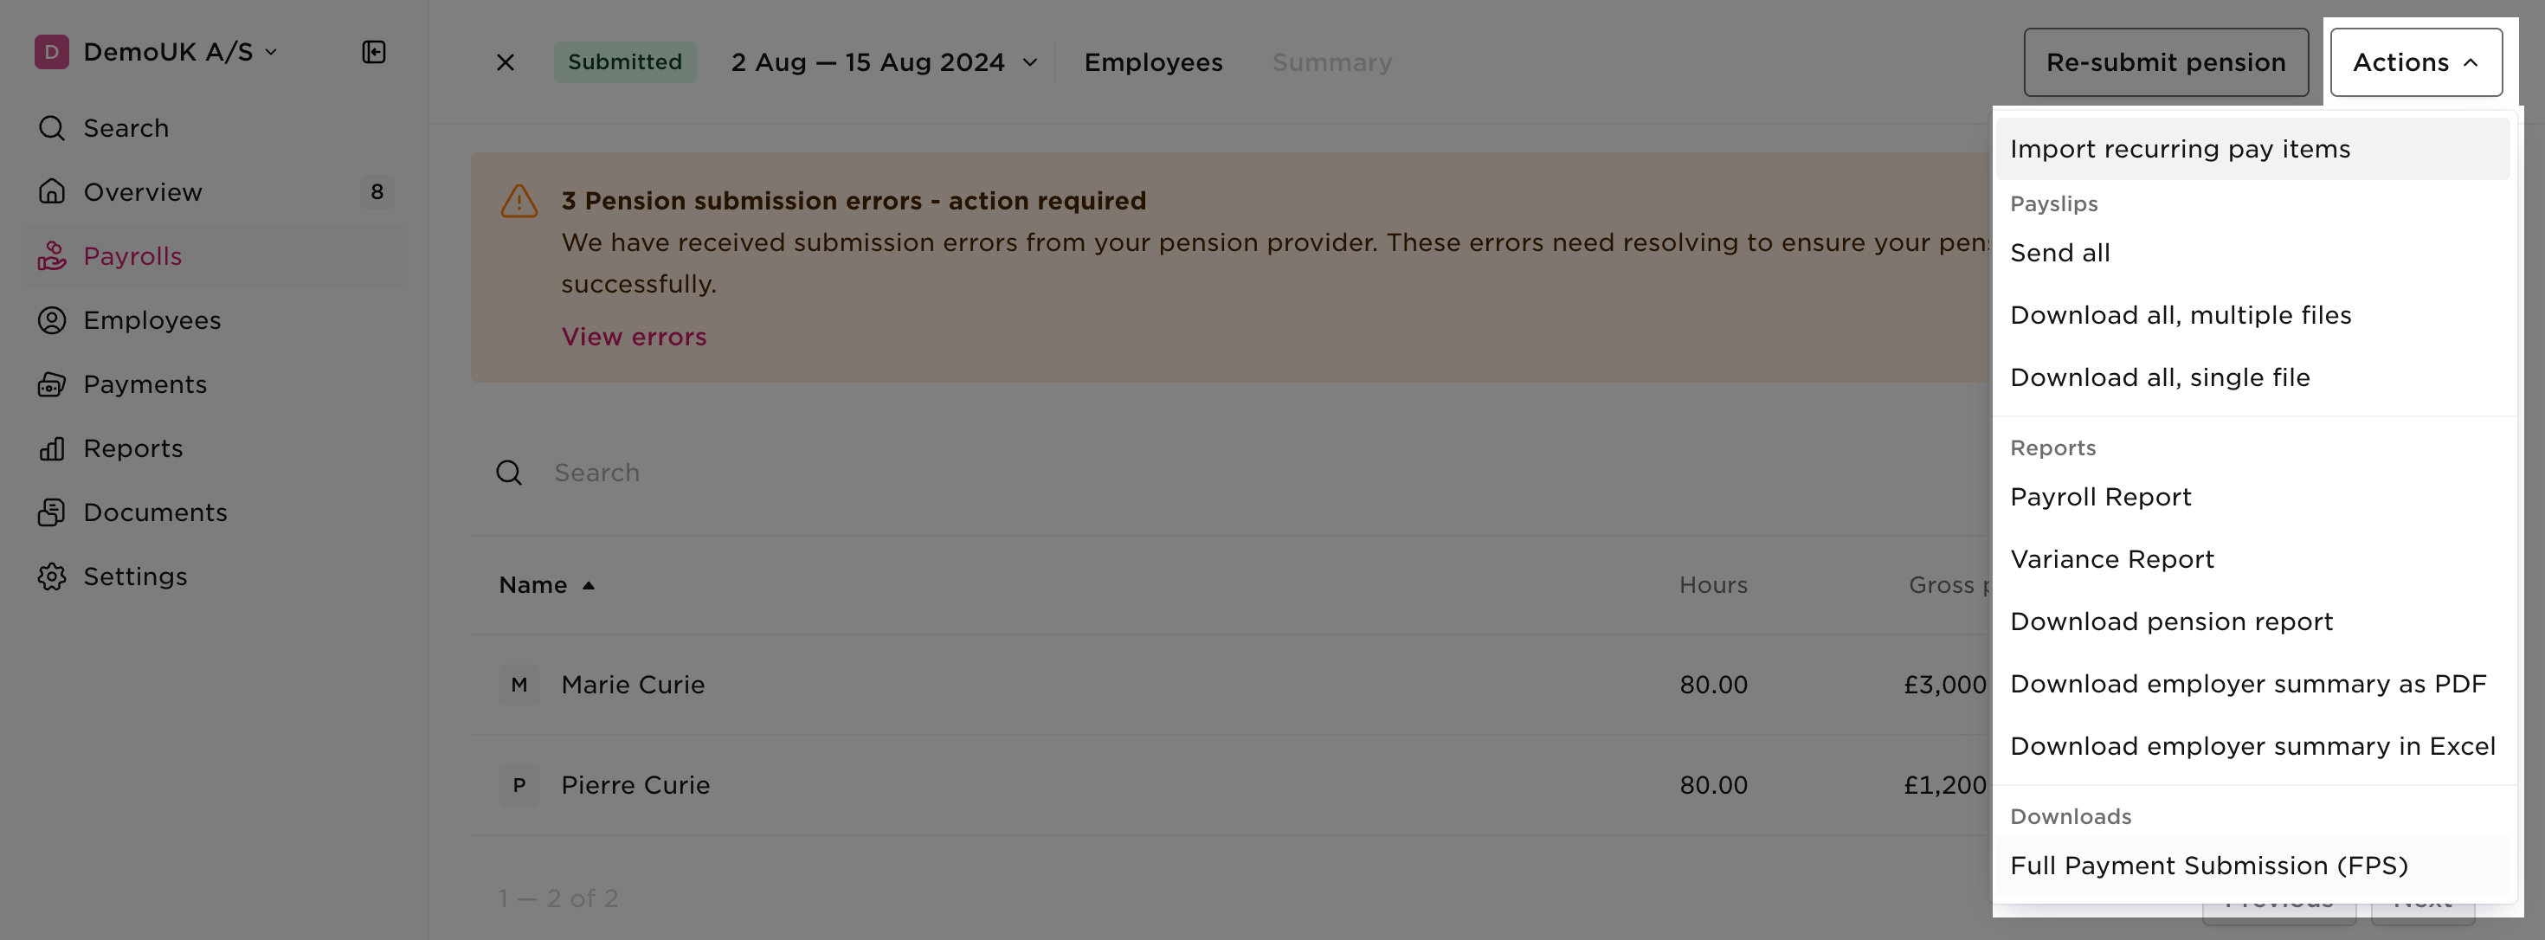
Task: Click the Reports bar-chart icon
Action: (x=51, y=448)
